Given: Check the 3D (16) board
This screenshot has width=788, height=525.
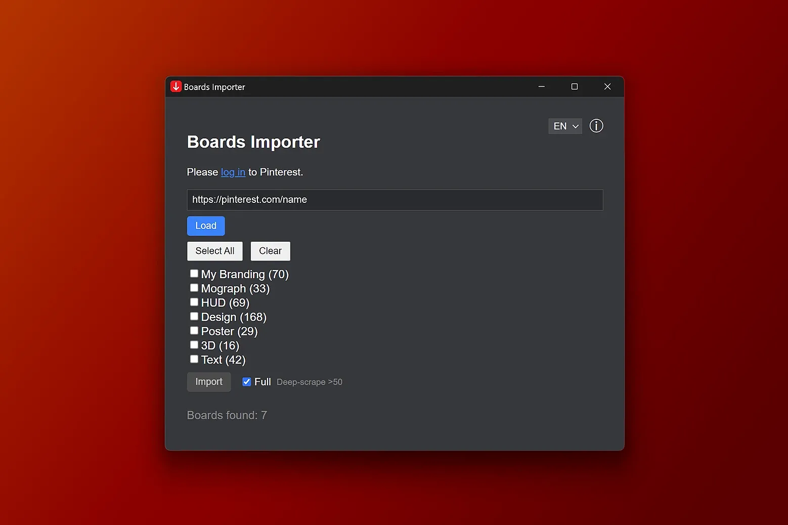Looking at the screenshot, I should coord(194,344).
